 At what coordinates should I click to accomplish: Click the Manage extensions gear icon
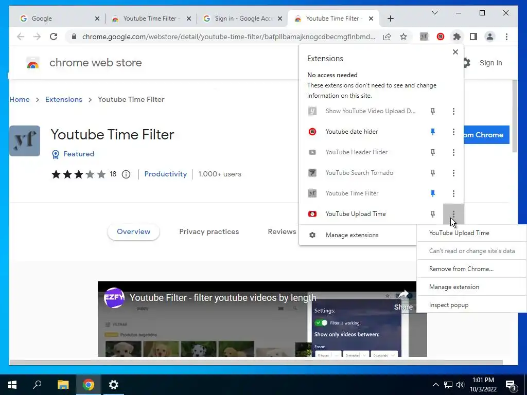(312, 235)
